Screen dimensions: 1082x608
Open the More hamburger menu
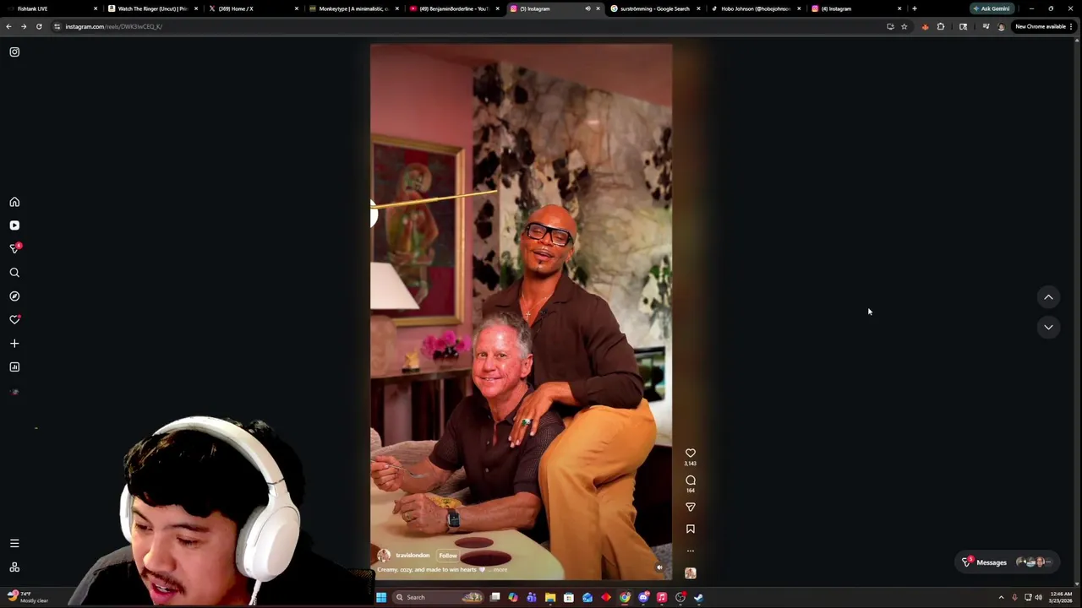coord(14,544)
